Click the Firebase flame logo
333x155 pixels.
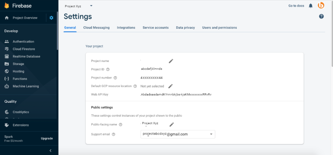click(7, 6)
